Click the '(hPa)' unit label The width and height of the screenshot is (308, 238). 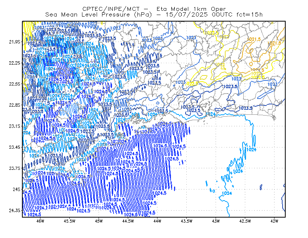pos(143,15)
